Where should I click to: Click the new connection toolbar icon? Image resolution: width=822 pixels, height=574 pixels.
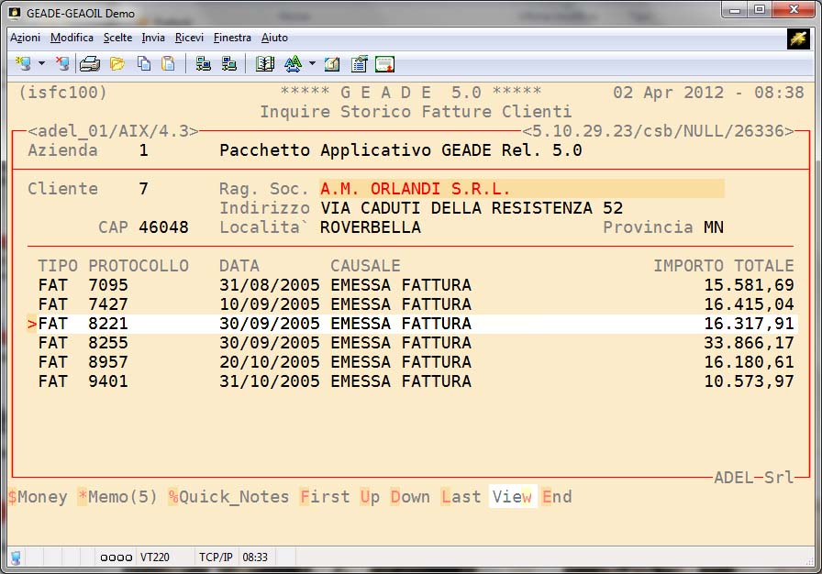tap(25, 63)
